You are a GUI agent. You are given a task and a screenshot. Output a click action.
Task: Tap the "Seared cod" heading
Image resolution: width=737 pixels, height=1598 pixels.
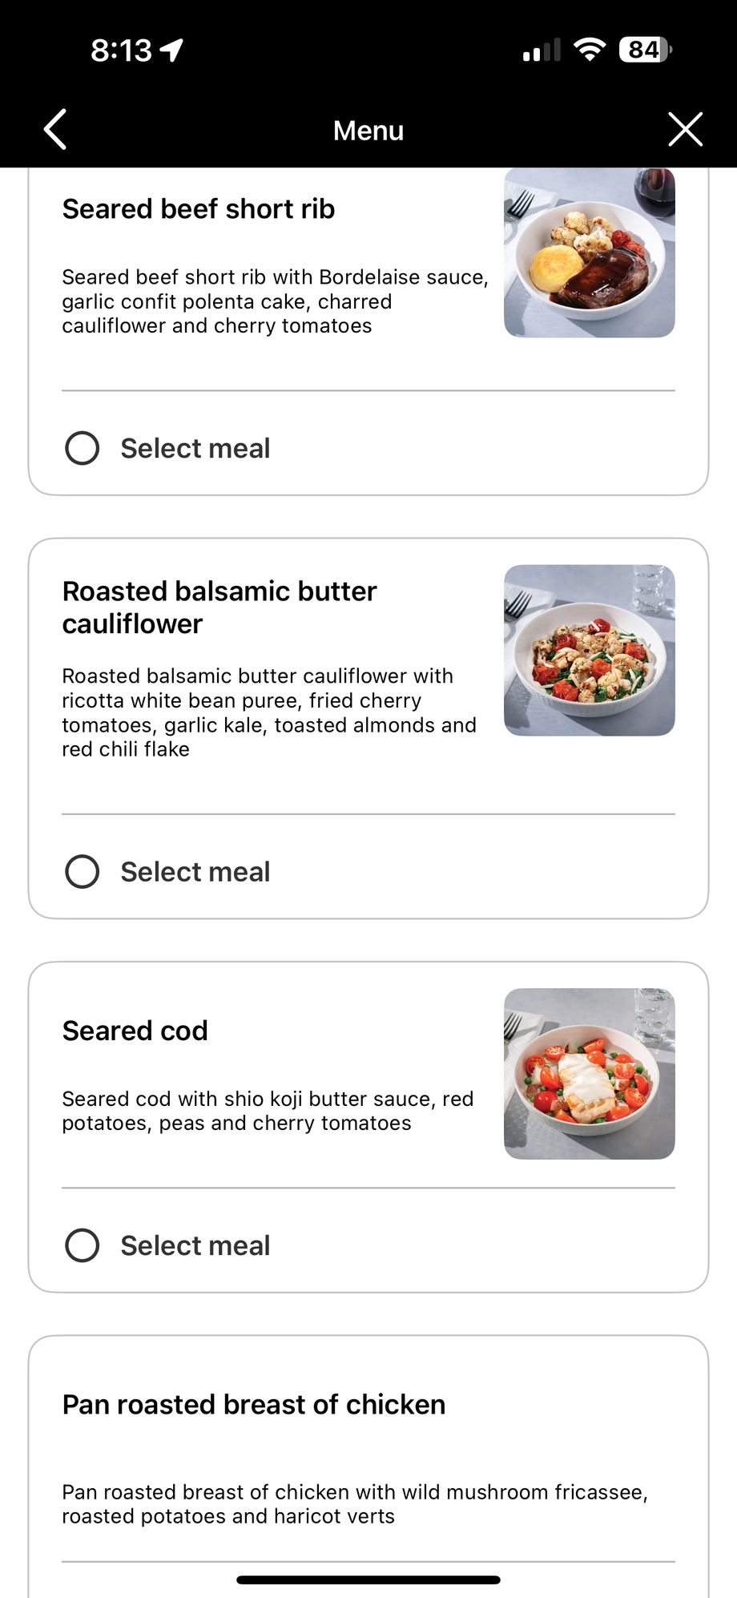click(135, 1031)
